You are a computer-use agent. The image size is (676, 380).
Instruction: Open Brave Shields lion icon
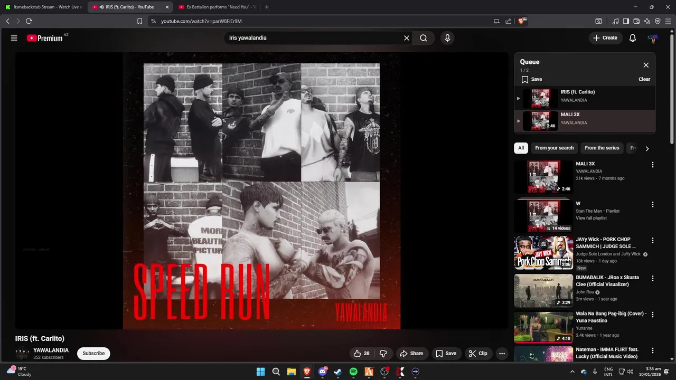point(522,21)
